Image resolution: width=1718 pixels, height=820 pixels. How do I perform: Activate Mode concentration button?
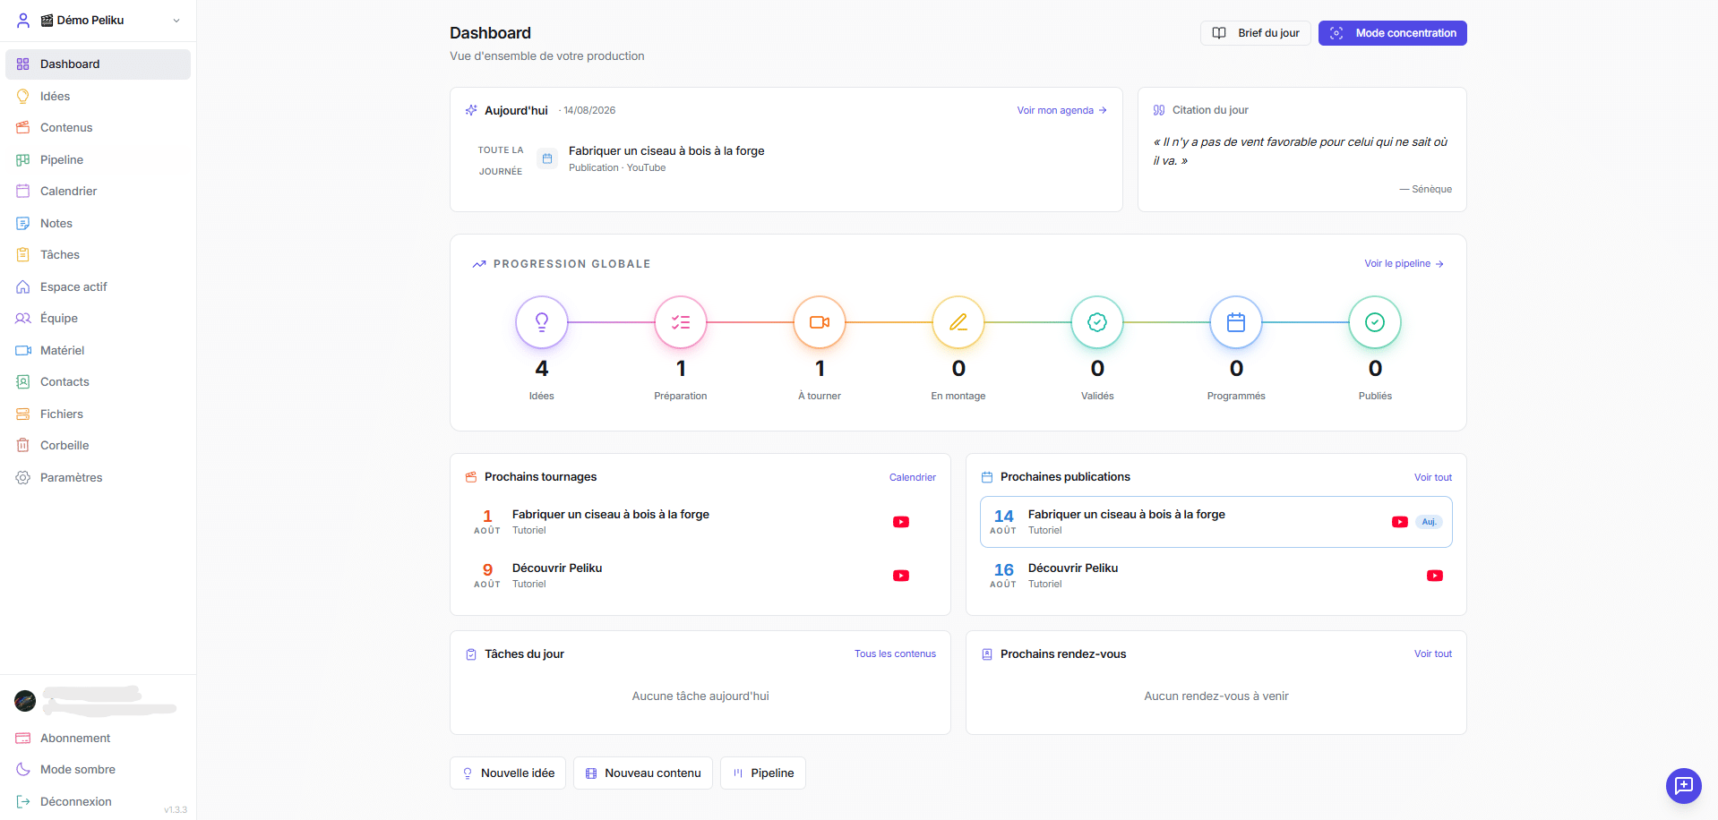pyautogui.click(x=1393, y=33)
